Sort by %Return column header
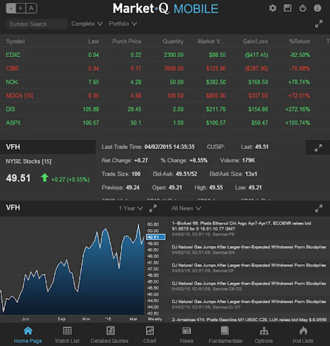 tap(299, 42)
